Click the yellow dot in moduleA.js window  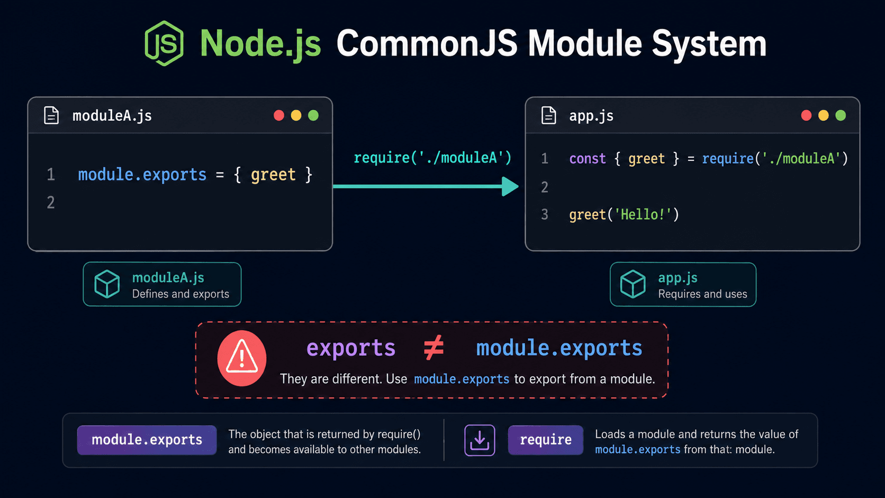pyautogui.click(x=296, y=115)
